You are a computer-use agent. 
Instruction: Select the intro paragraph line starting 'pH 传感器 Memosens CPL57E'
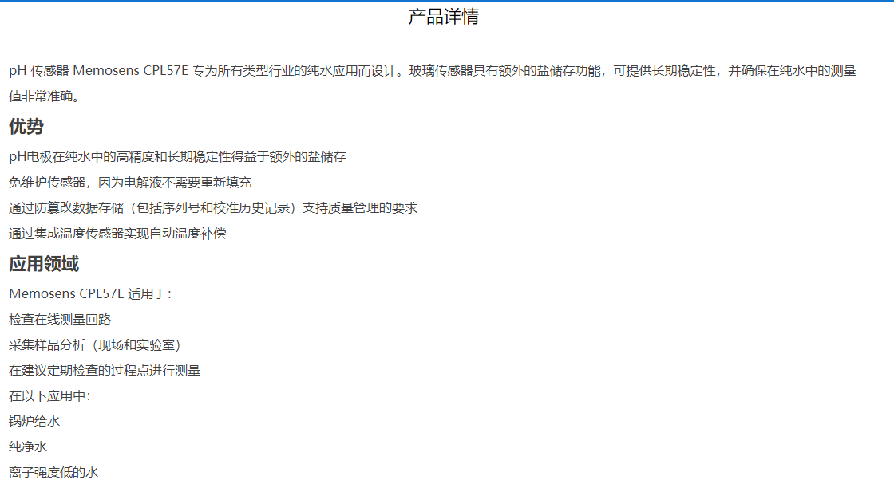pyautogui.click(x=433, y=71)
